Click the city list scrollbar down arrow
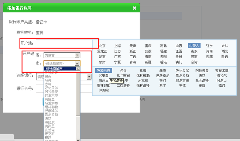 78,140
